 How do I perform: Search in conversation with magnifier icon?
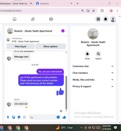tap(98, 54)
